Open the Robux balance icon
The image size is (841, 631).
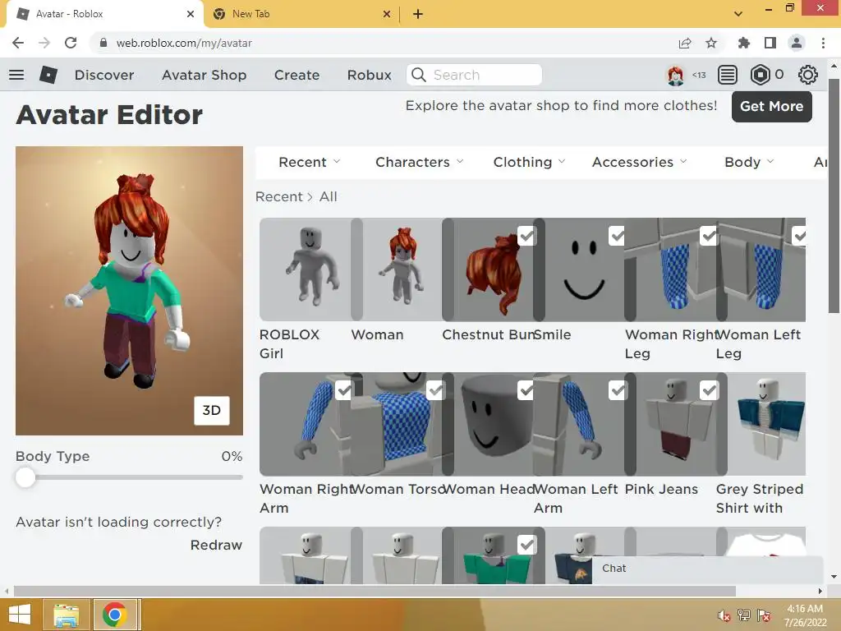(x=760, y=75)
